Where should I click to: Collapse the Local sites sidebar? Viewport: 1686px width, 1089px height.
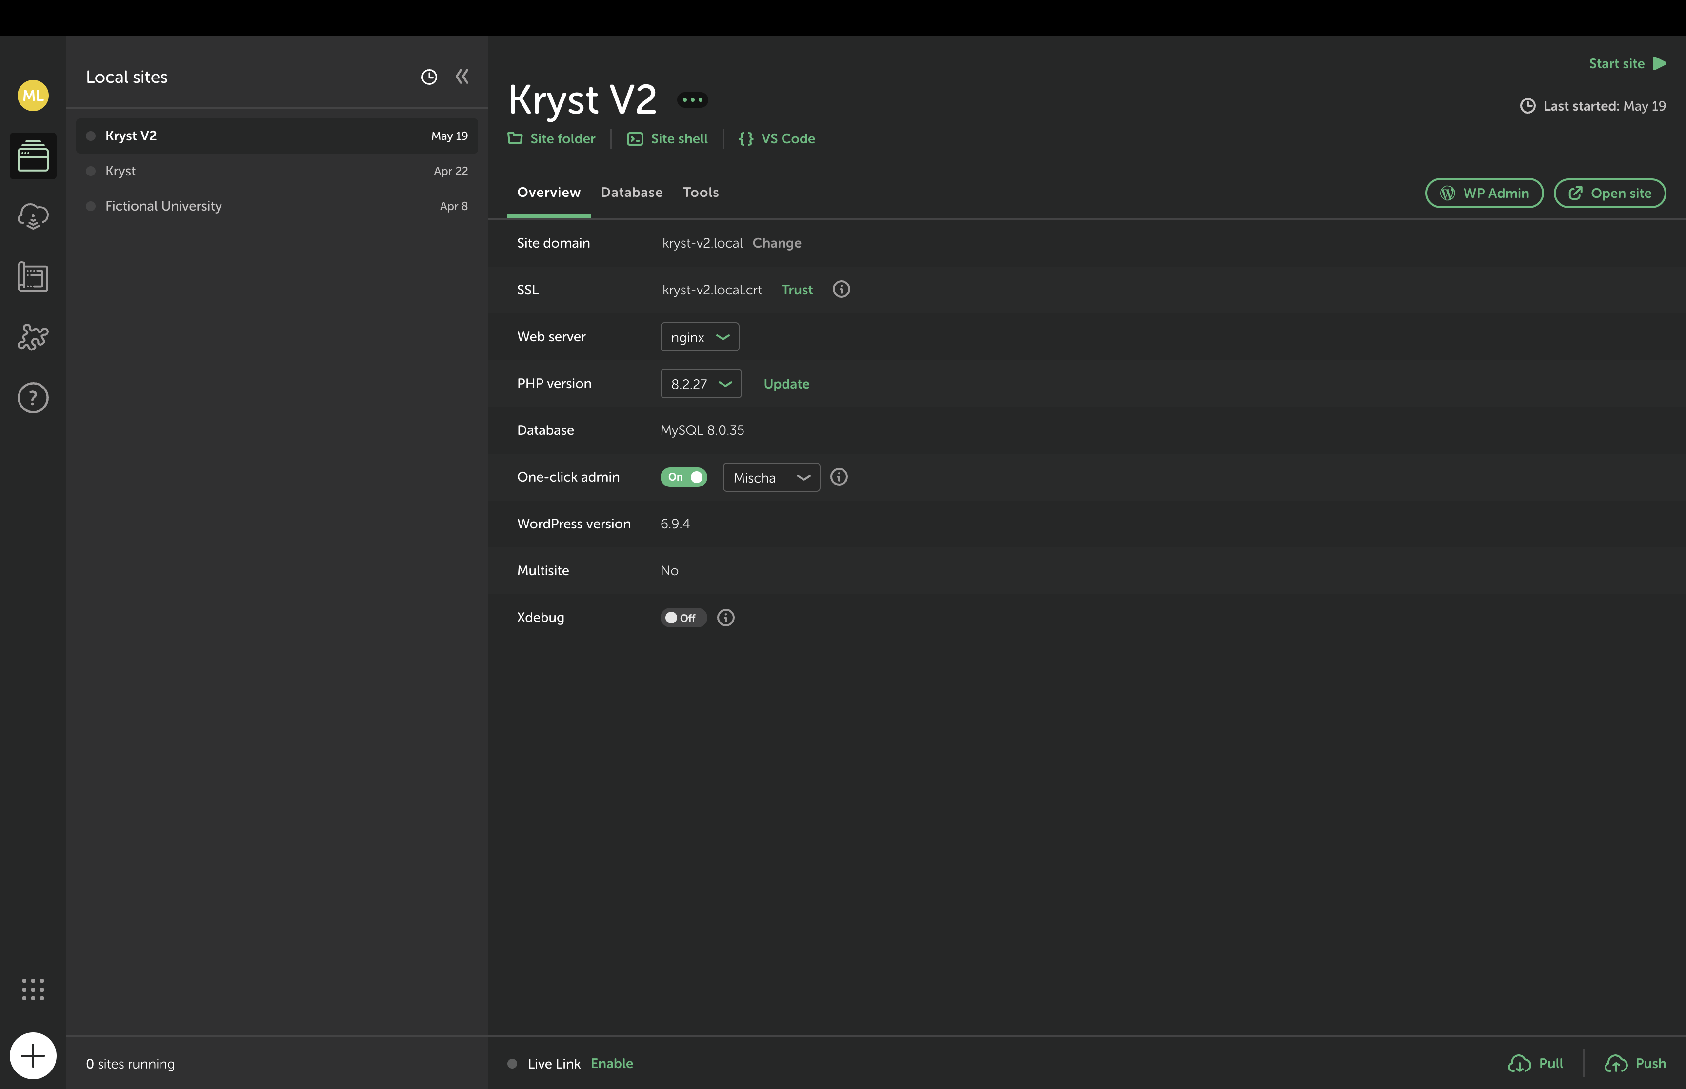click(462, 77)
